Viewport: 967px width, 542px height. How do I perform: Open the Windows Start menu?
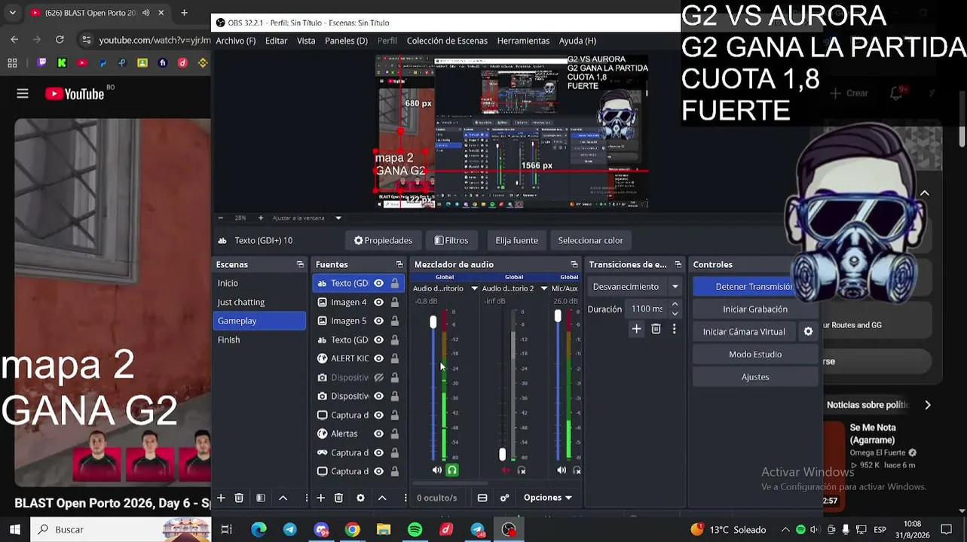(x=14, y=529)
